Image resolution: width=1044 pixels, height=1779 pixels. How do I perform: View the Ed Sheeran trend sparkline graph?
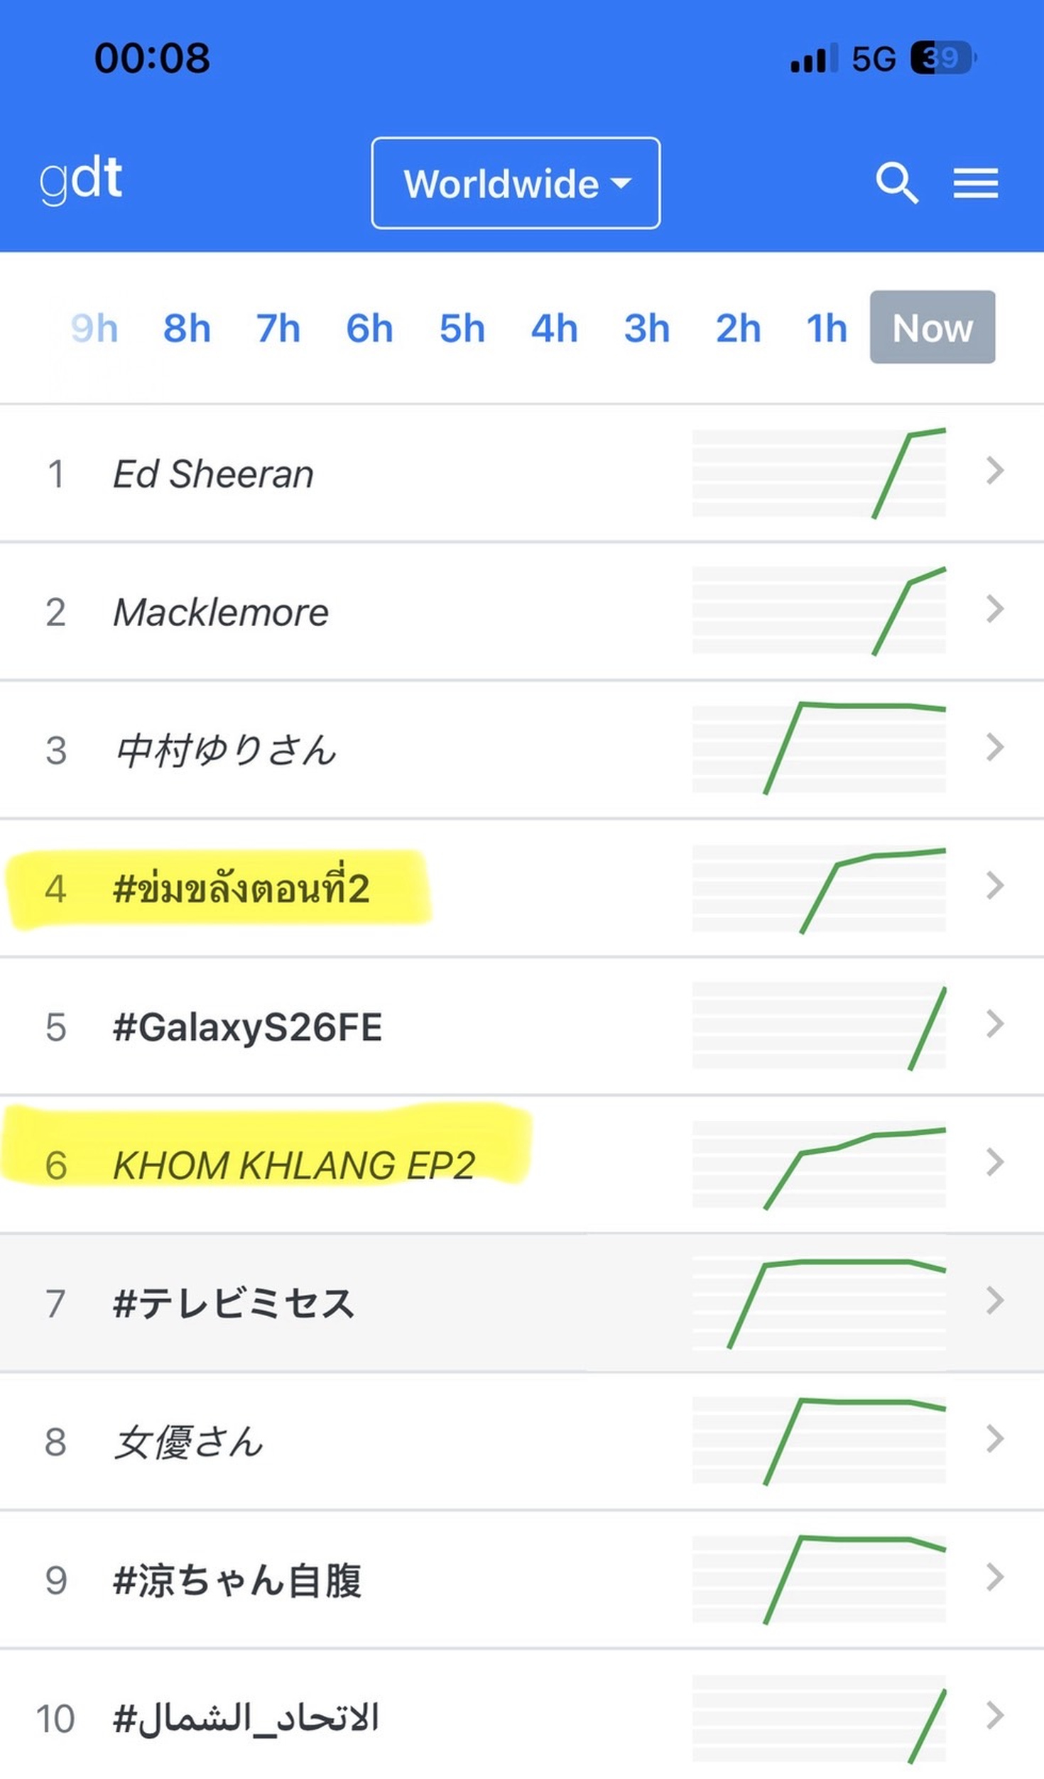point(819,473)
